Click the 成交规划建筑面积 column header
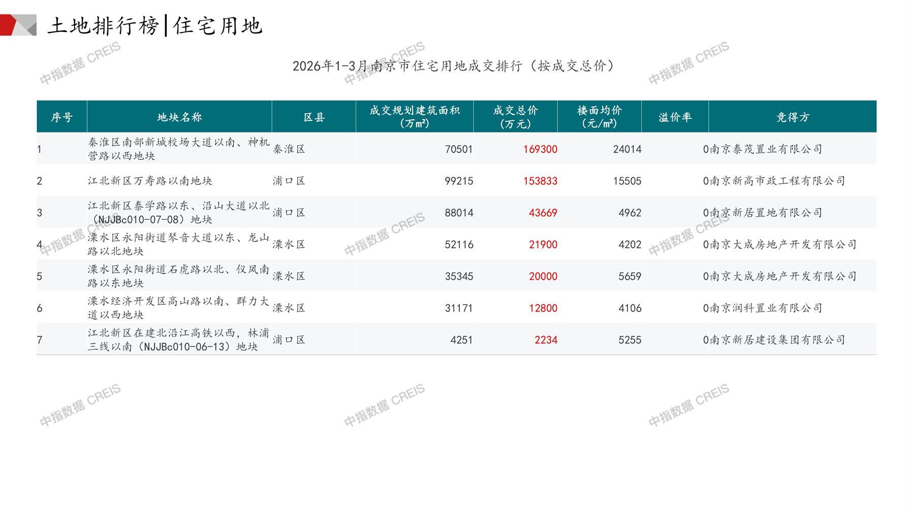The image size is (913, 513). (414, 117)
